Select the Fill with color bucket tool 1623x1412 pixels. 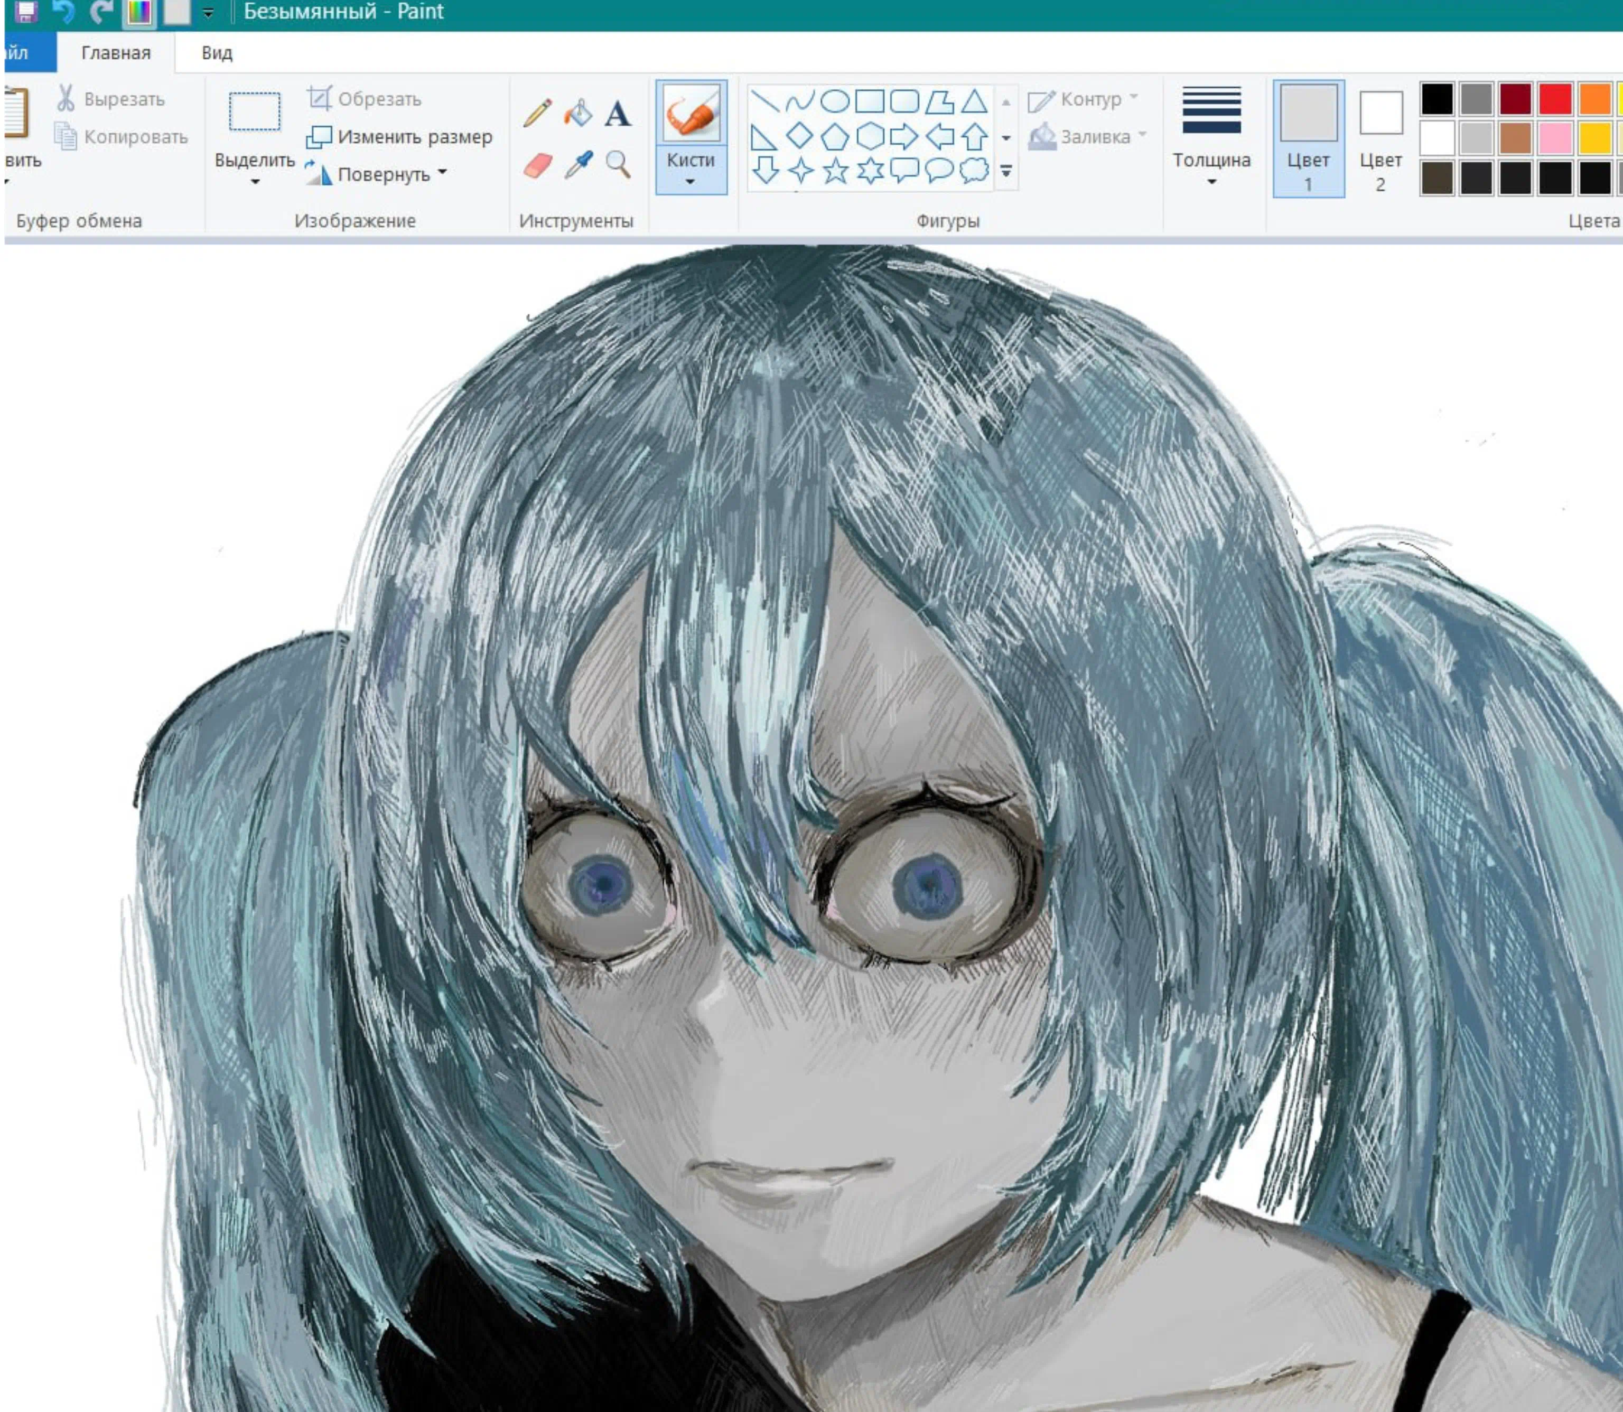pos(577,114)
